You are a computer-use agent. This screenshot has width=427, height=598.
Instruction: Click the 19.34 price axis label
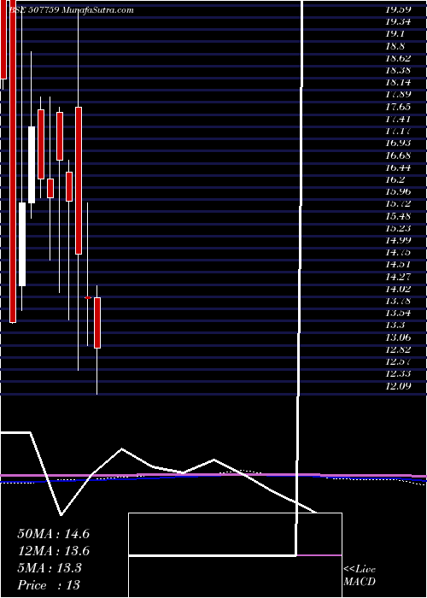click(398, 21)
